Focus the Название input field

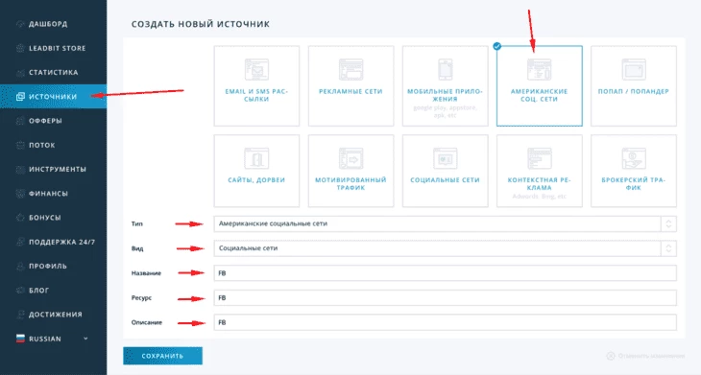tap(445, 272)
